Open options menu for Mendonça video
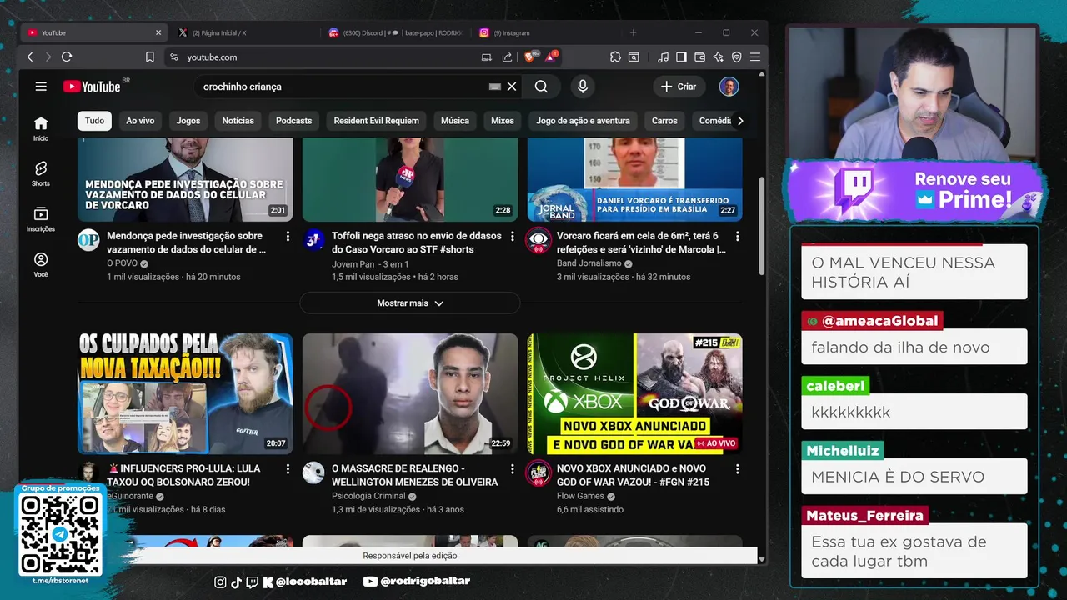The height and width of the screenshot is (600, 1067). pyautogui.click(x=288, y=237)
